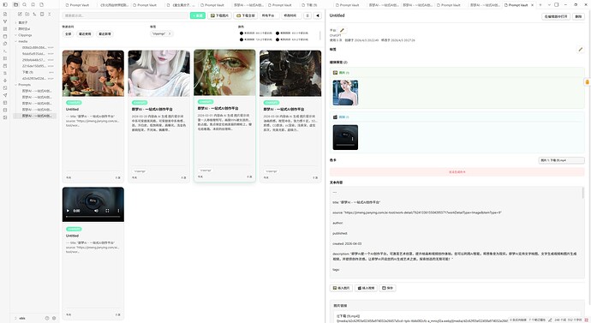591x323 pixels.
Task: Switch to the 《东北再创世界 tab
Action: [x=114, y=5]
